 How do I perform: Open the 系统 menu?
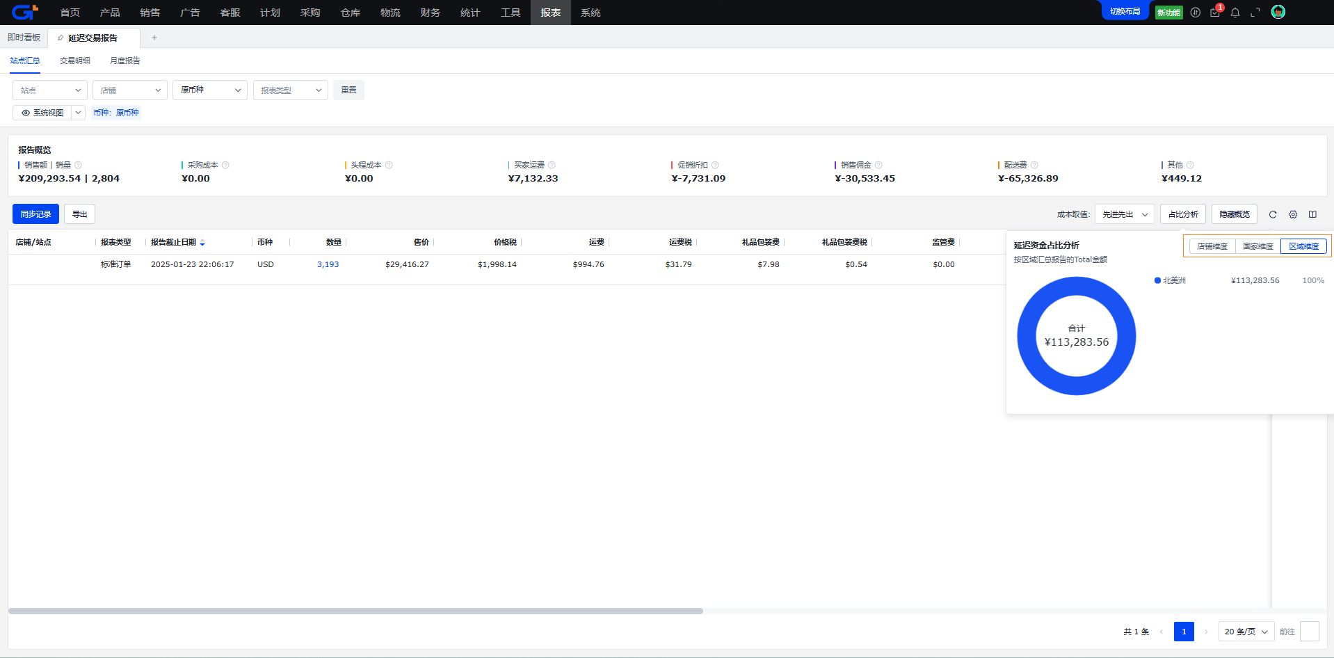click(x=590, y=13)
